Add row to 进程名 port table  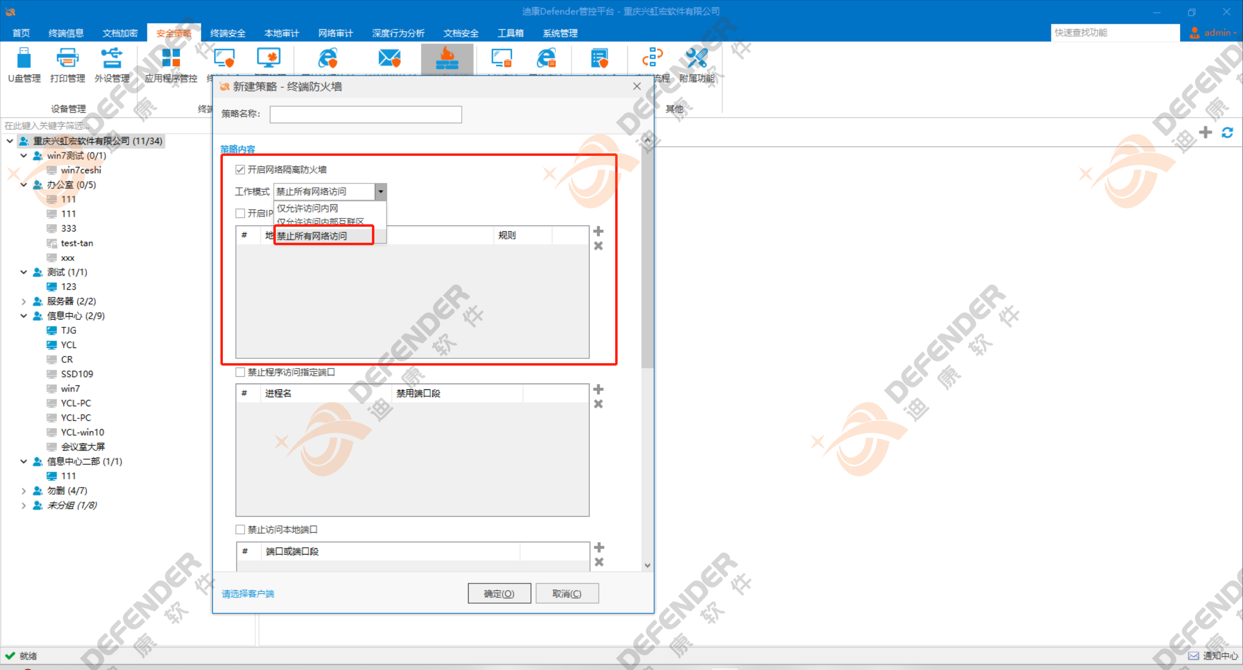point(598,389)
